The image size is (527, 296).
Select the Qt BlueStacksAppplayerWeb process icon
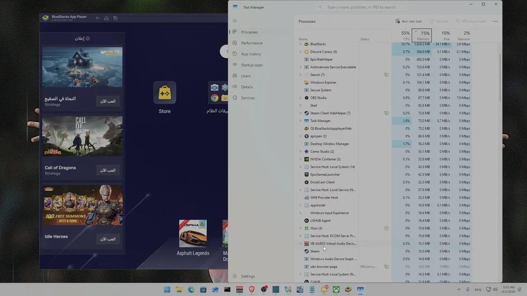(x=306, y=129)
